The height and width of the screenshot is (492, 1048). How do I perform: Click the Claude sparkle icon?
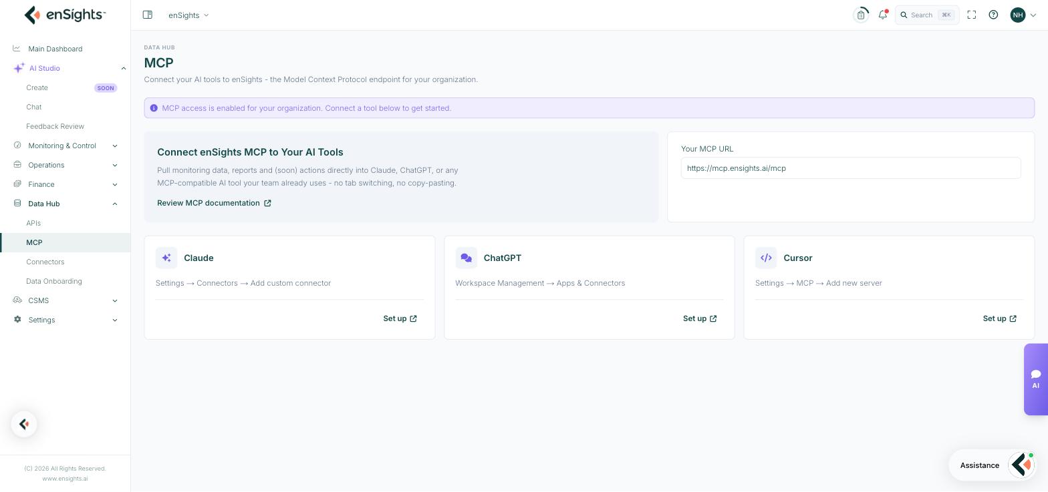166,258
